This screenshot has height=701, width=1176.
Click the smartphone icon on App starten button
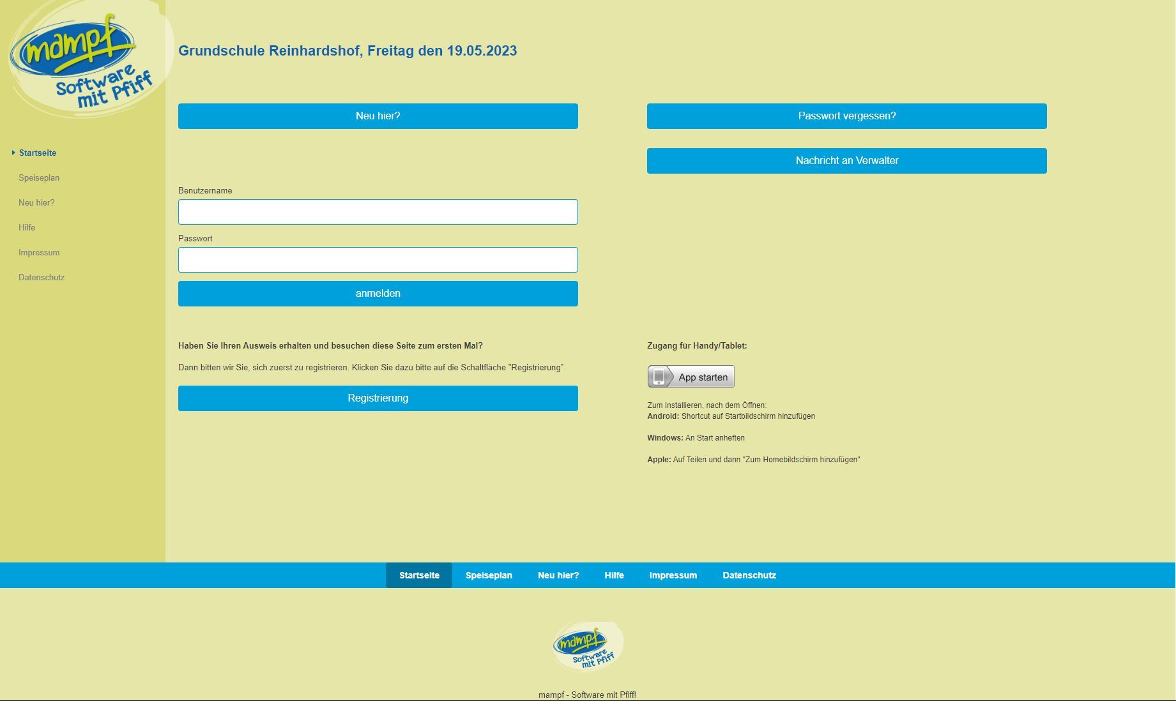tap(659, 376)
